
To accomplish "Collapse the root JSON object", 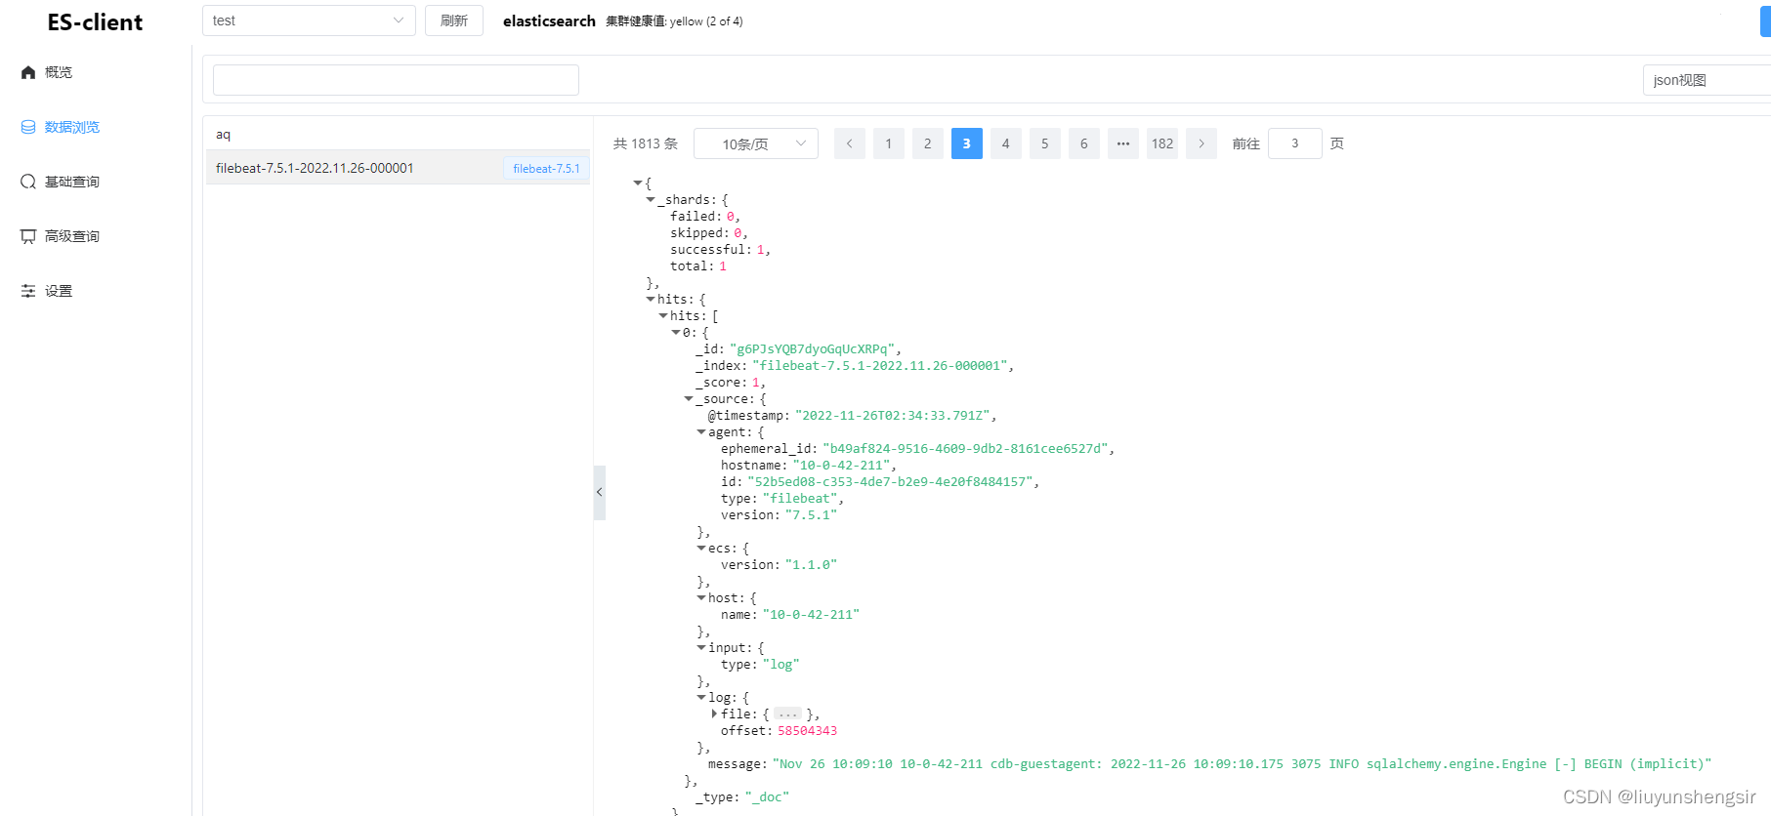I will (x=638, y=183).
